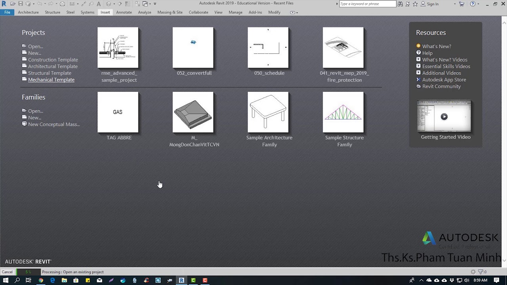Click the filter icon in the status bar
The image size is (507, 285).
point(481,272)
